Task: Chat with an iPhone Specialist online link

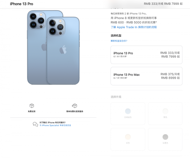Action: click(x=55, y=125)
